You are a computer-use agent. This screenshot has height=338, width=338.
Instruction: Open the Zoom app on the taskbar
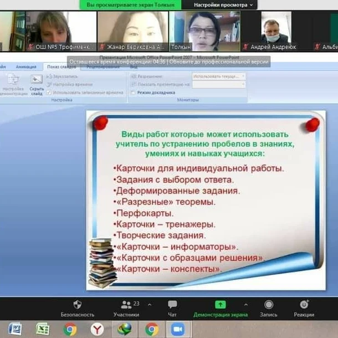point(178,329)
